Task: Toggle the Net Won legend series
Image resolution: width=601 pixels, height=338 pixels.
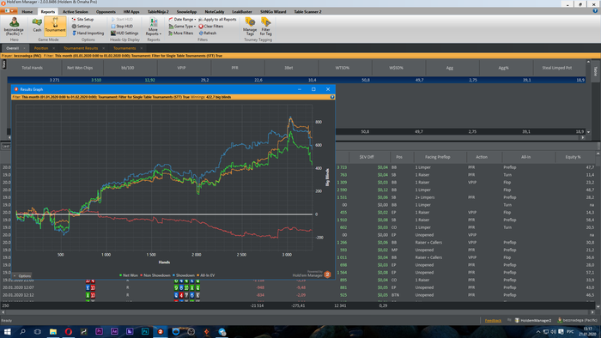Action: 129,275
